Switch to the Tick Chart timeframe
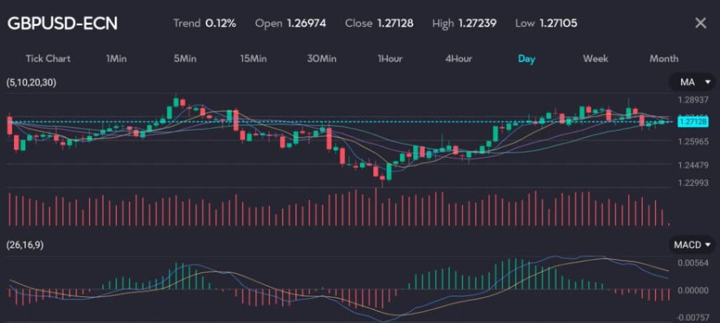Screen dimensions: 720x323 [x=48, y=58]
